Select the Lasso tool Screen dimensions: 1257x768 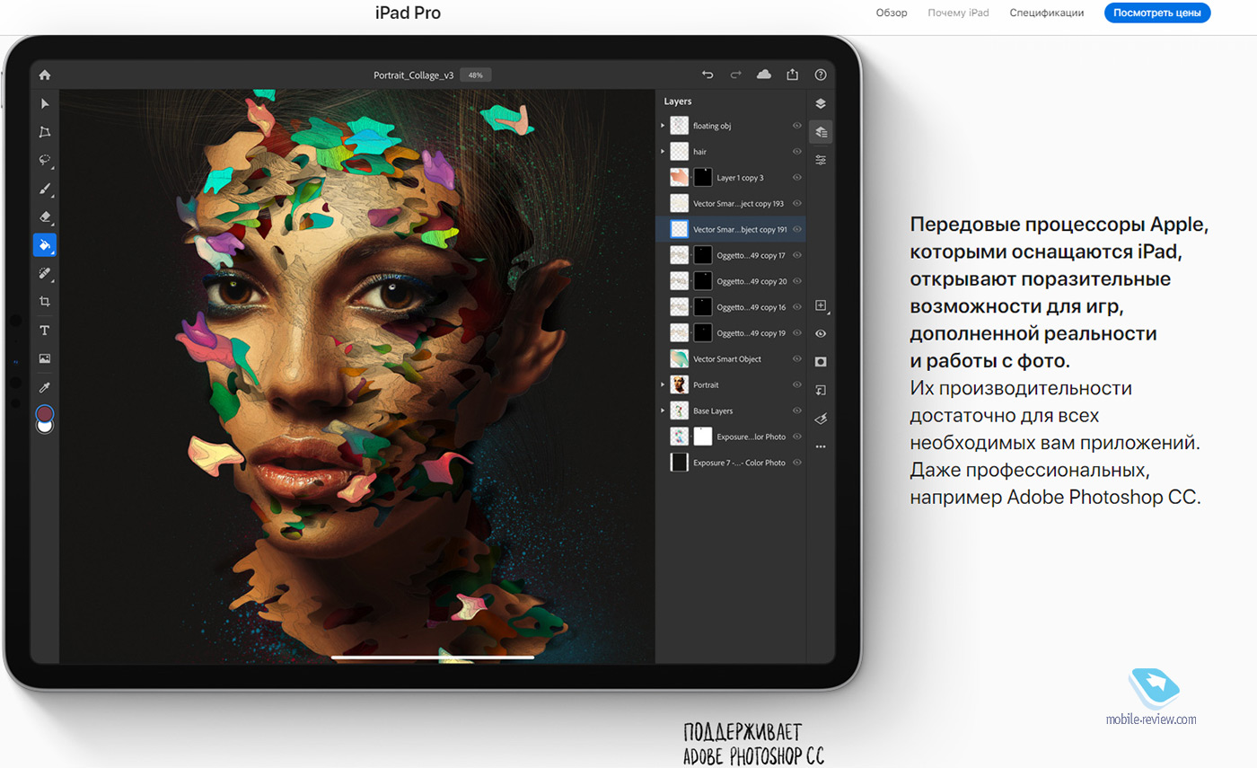pyautogui.click(x=45, y=160)
